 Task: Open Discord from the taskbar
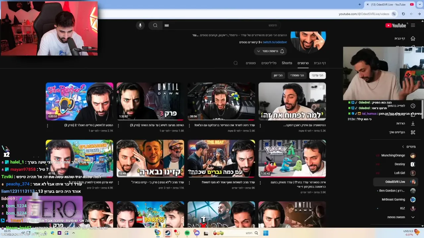tap(197, 233)
